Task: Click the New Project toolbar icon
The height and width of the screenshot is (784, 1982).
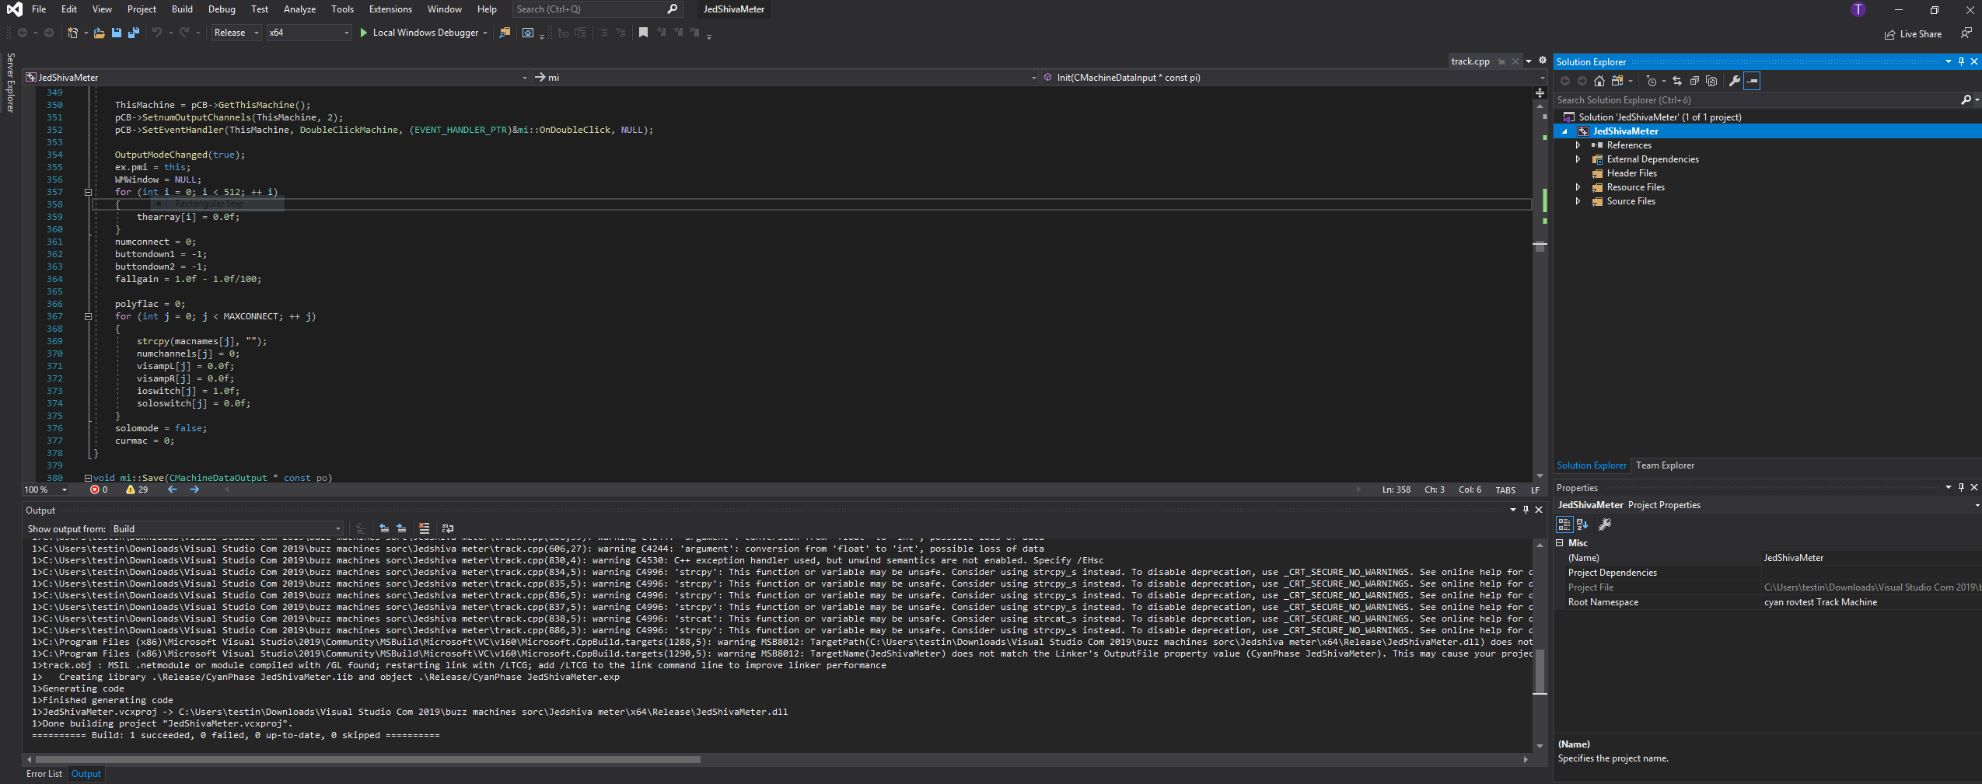Action: coord(72,33)
